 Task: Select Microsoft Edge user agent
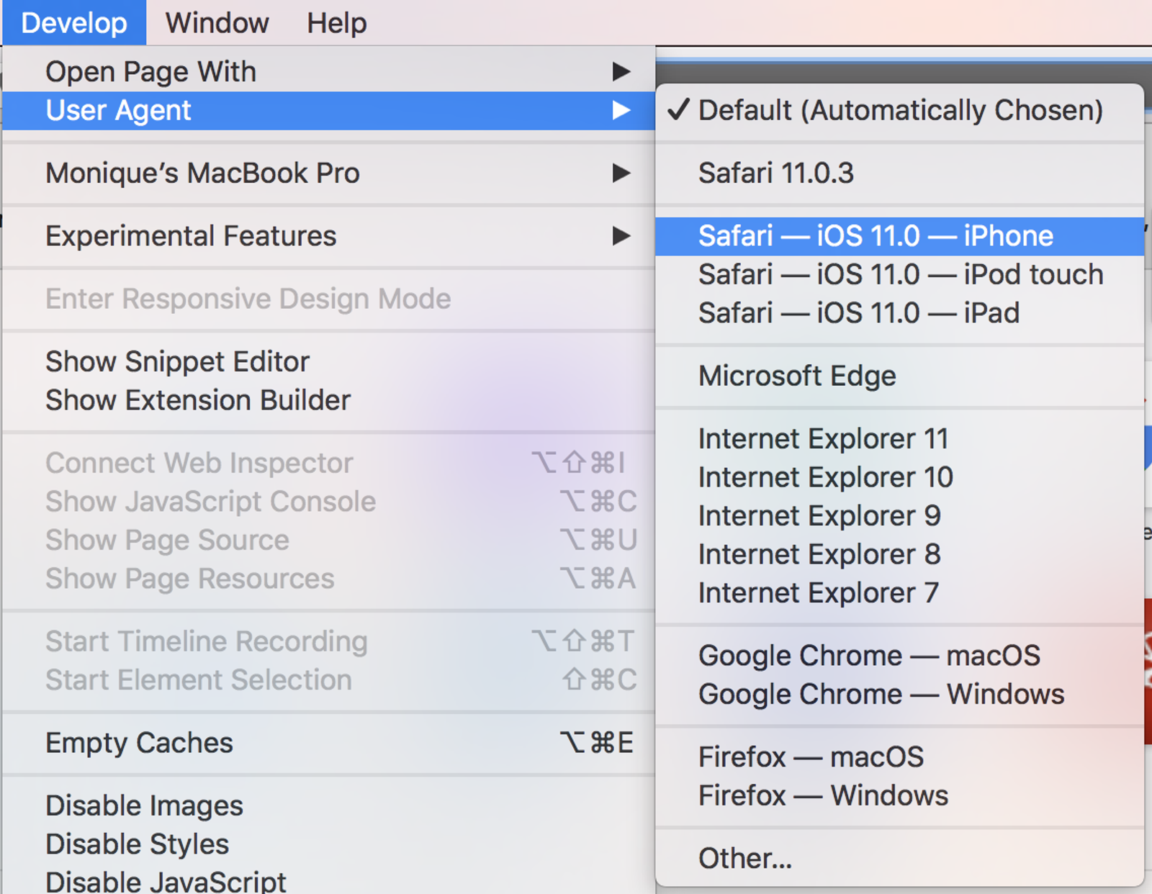[x=899, y=376]
